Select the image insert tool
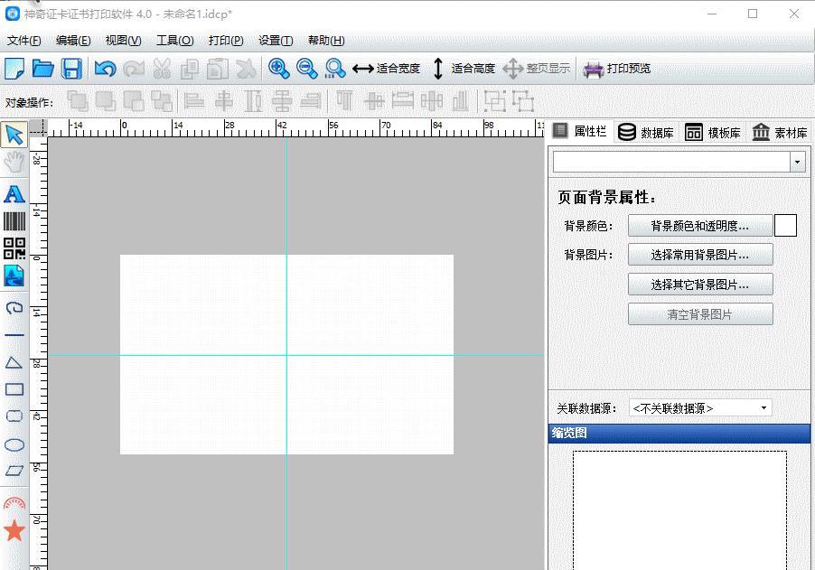The image size is (815, 570). [x=14, y=276]
